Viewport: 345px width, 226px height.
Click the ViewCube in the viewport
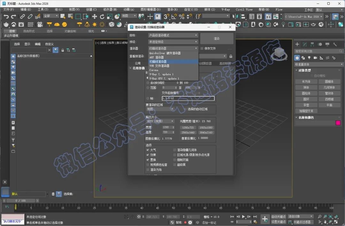click(x=279, y=54)
